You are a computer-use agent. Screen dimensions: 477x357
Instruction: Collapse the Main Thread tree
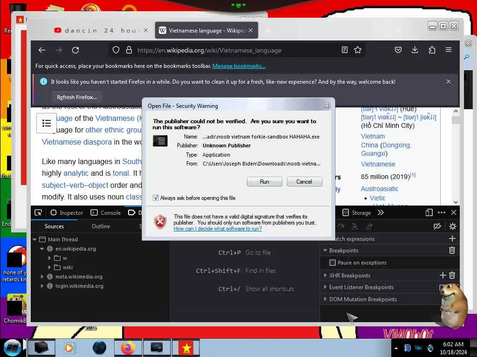34,239
